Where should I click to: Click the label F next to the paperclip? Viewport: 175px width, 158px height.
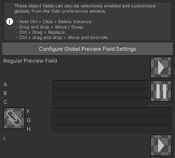[x=28, y=112]
